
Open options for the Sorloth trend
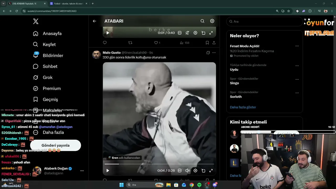(x=297, y=93)
